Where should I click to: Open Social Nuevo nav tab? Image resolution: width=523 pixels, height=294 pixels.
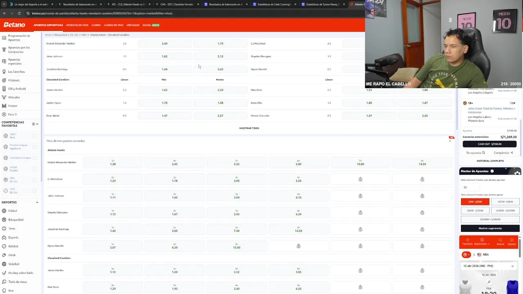(x=151, y=25)
